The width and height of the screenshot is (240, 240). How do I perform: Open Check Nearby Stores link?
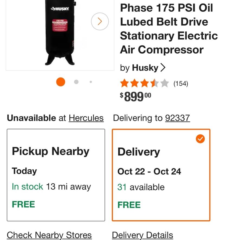49,235
